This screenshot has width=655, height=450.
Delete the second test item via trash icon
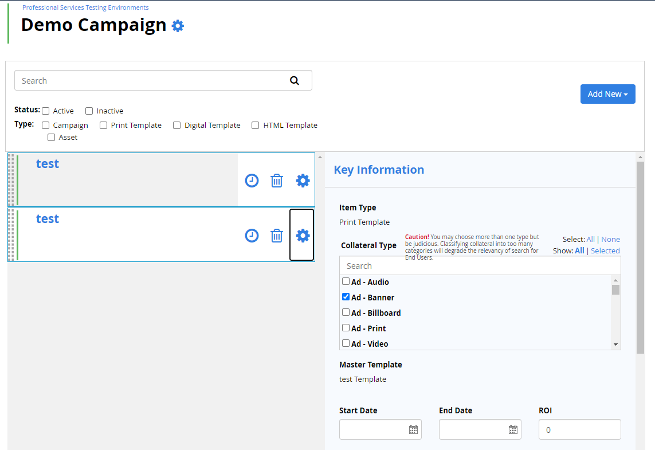tap(277, 236)
